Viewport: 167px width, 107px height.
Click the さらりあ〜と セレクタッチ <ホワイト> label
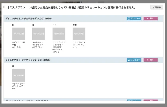click(38, 45)
